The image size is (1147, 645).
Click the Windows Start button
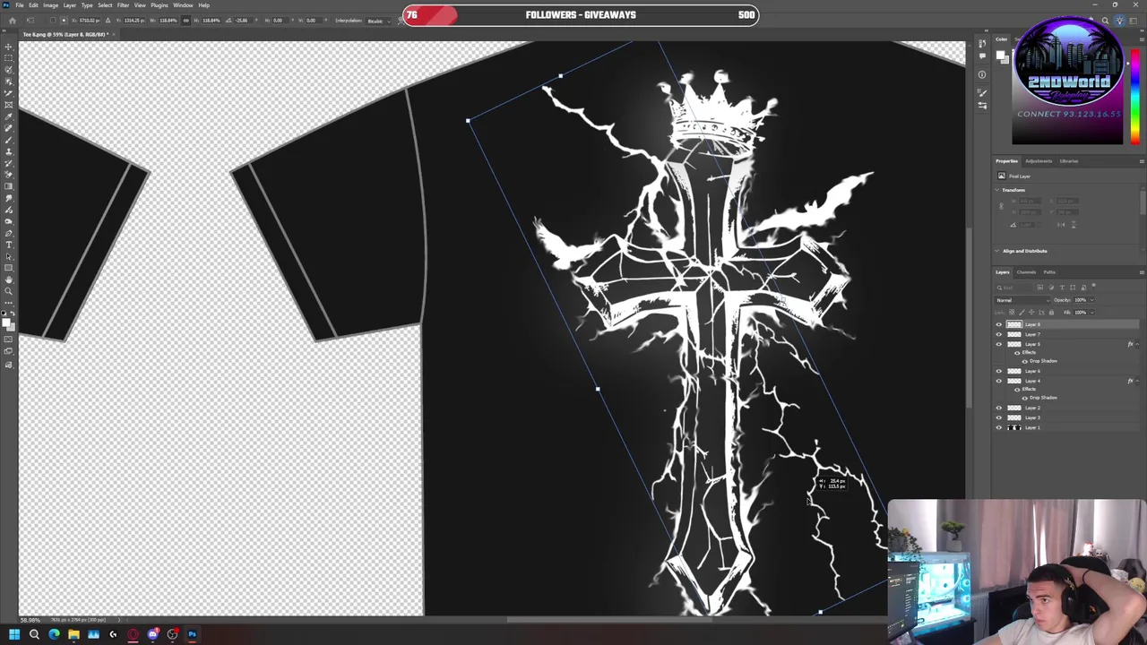[14, 634]
